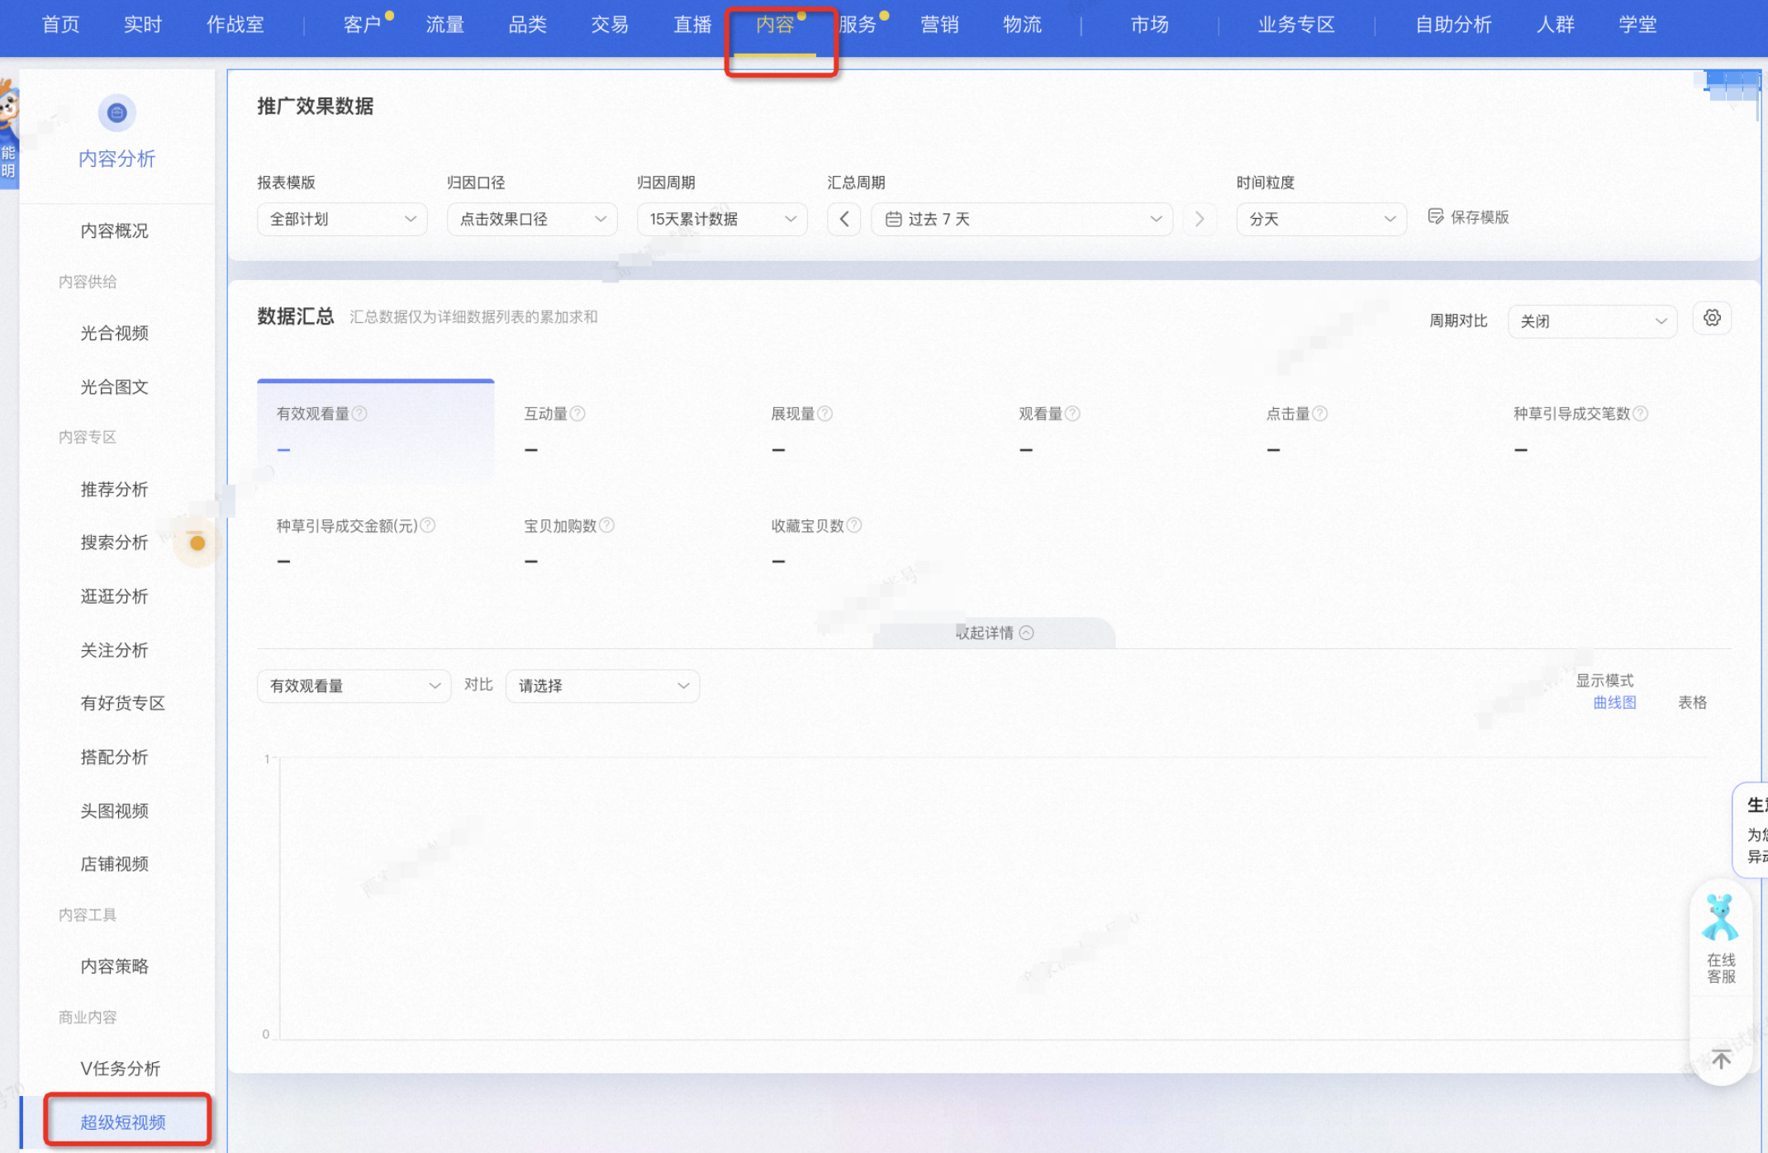1768x1153 pixels.
Task: Open 流量 in top navigation
Action: [444, 25]
